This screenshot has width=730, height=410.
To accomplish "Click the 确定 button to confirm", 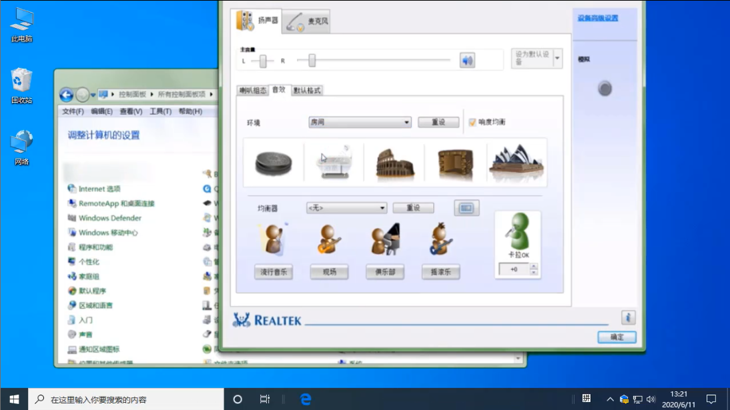I will 616,337.
